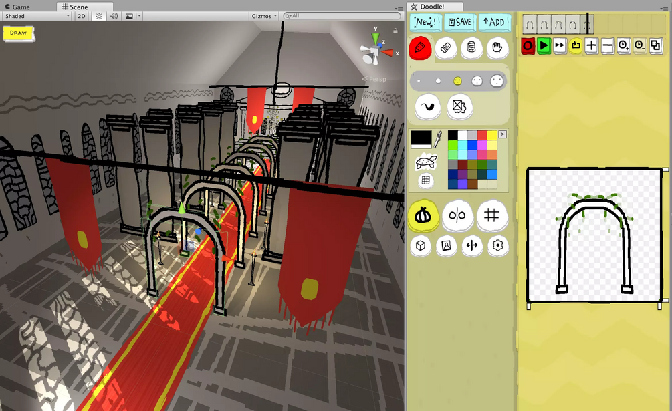672x411 pixels.
Task: Select the largest brush size face
Action: [x=497, y=80]
